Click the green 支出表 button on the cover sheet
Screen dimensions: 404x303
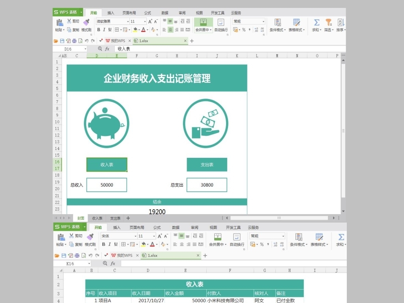tap(207, 165)
